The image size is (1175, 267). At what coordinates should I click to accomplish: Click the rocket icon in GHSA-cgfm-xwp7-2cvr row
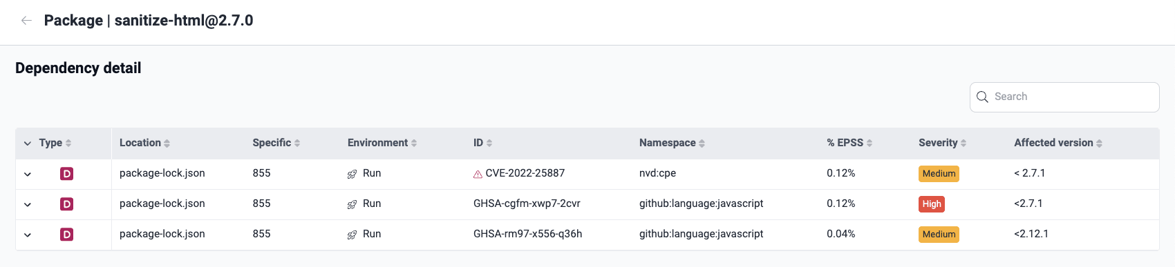(x=352, y=204)
